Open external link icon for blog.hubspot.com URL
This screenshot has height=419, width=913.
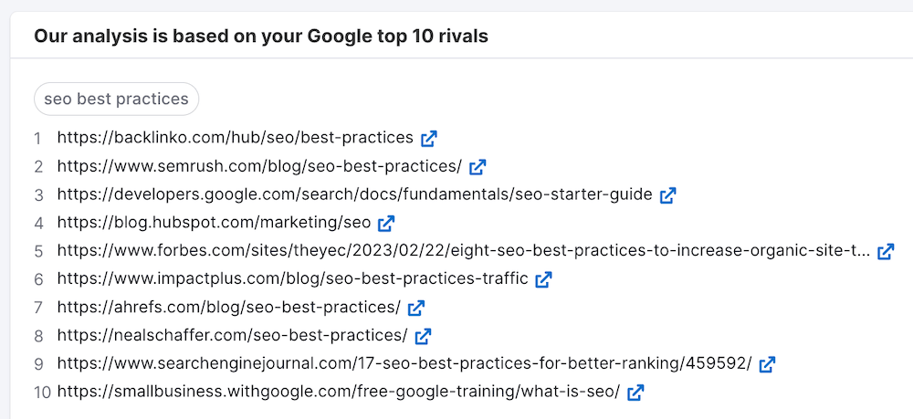tap(386, 223)
